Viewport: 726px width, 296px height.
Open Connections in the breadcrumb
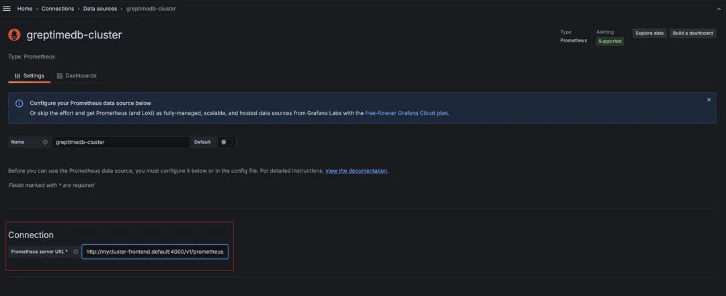[57, 9]
